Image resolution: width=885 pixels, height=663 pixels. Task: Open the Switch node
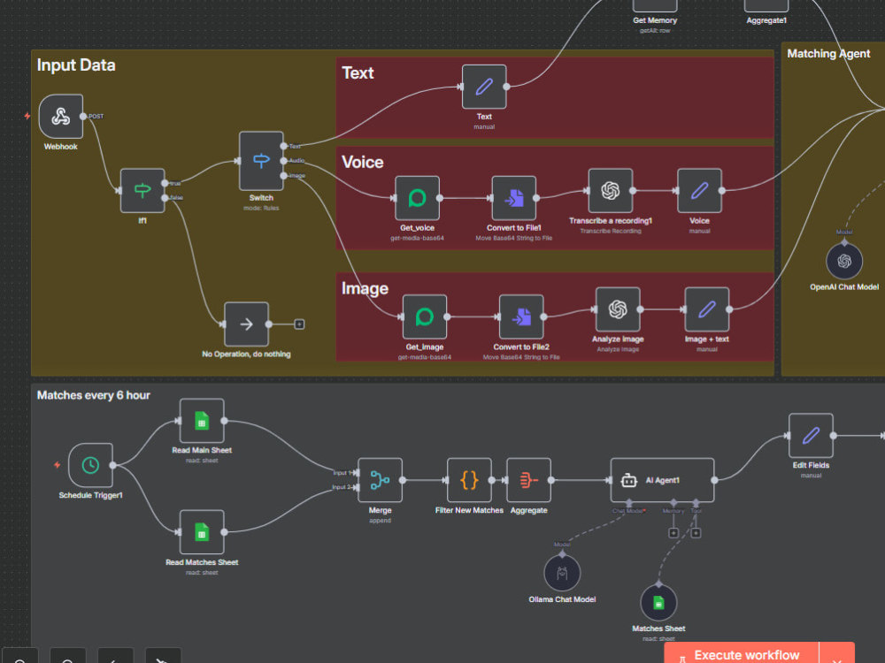coord(261,161)
